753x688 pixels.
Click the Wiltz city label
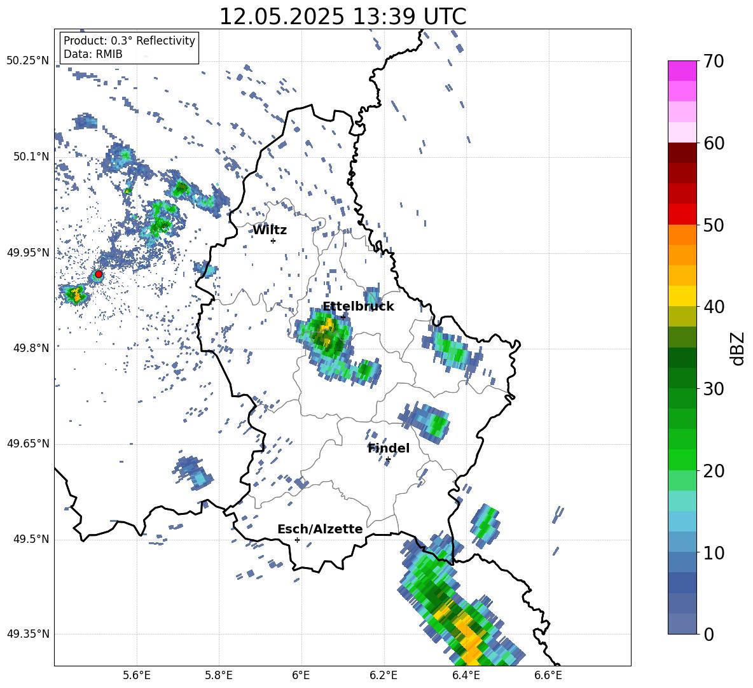[x=270, y=230]
